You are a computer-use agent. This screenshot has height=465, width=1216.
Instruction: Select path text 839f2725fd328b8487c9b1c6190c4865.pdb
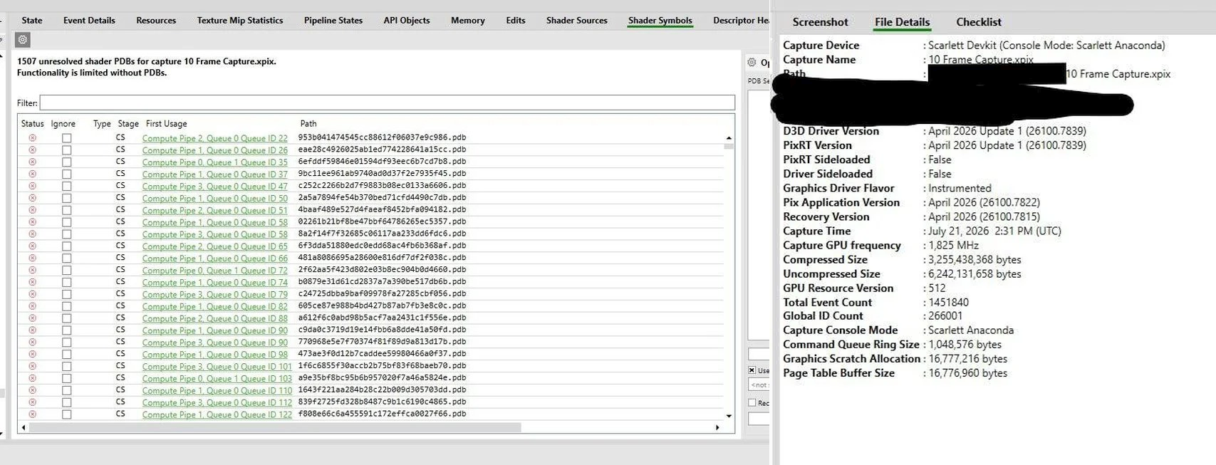pos(382,402)
